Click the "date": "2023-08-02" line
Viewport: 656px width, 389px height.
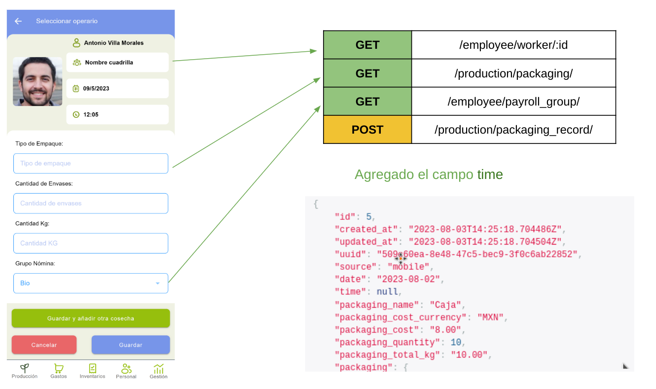pyautogui.click(x=390, y=280)
